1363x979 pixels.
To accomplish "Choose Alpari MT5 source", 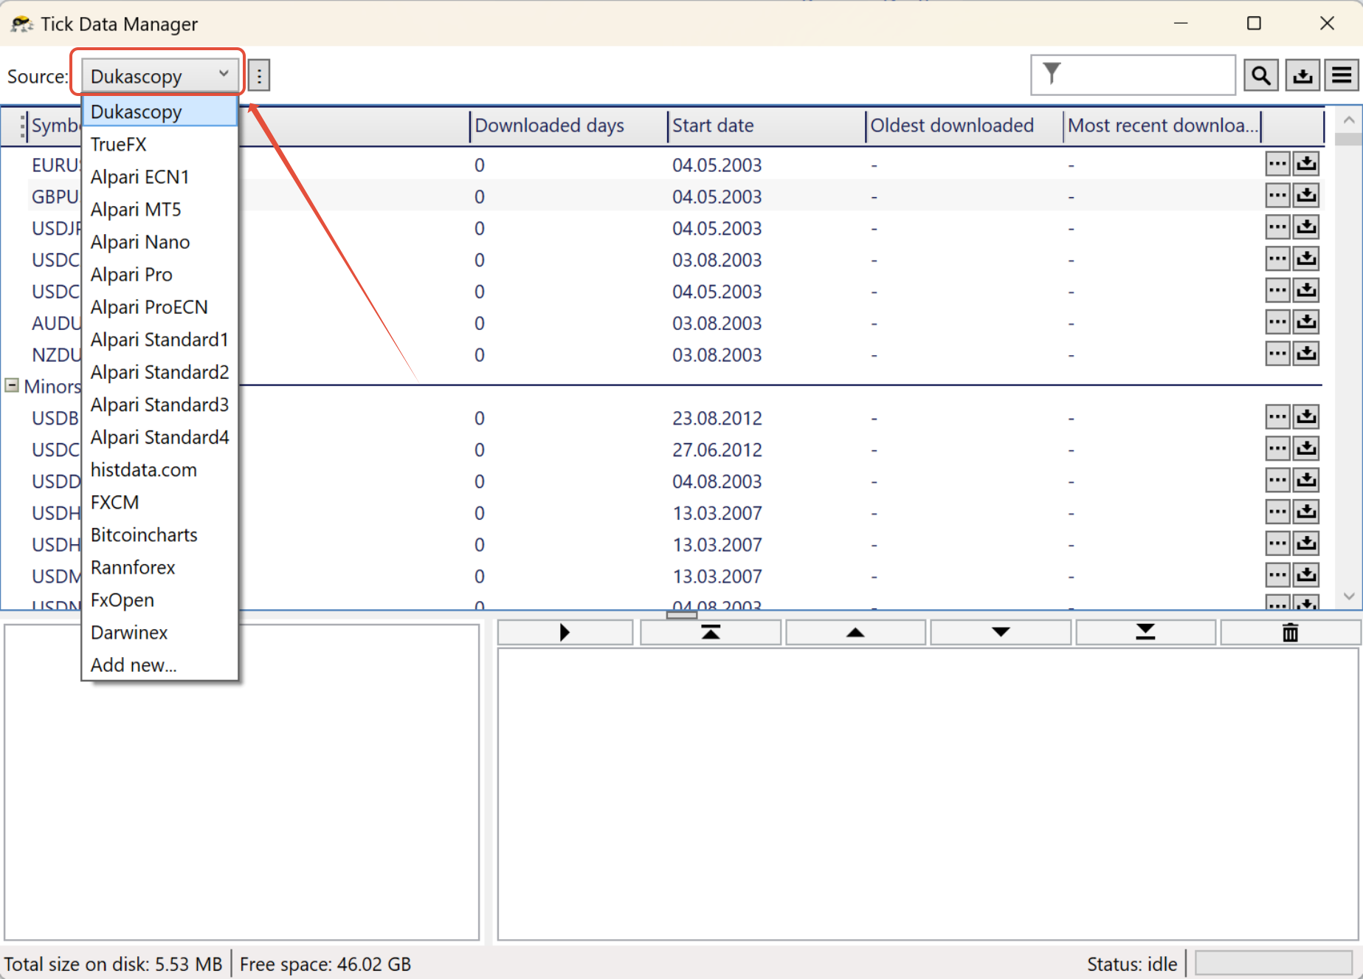I will [x=160, y=209].
